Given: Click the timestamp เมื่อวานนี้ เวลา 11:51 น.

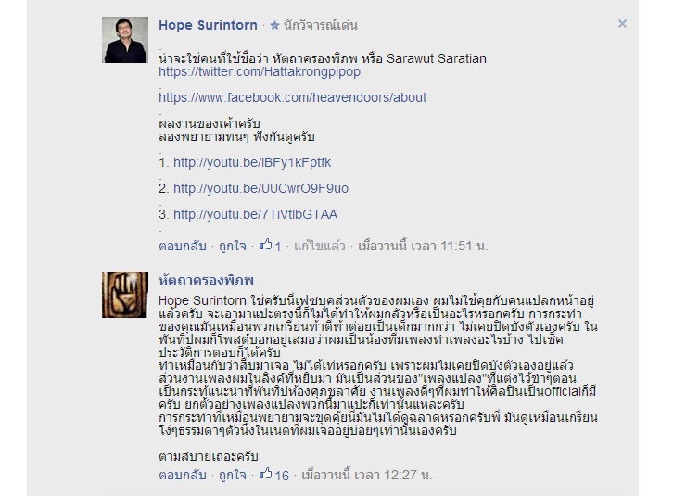Looking at the screenshot, I should (x=423, y=247).
